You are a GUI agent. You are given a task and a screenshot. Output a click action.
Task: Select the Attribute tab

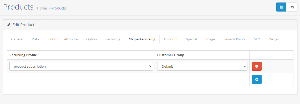71,39
